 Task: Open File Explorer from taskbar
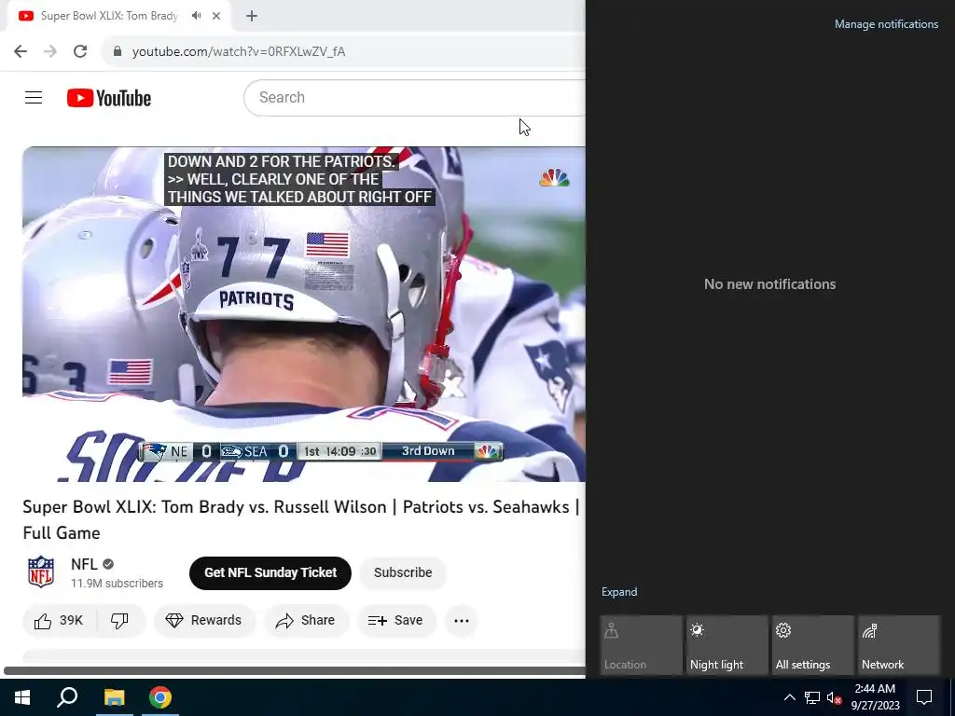[114, 697]
